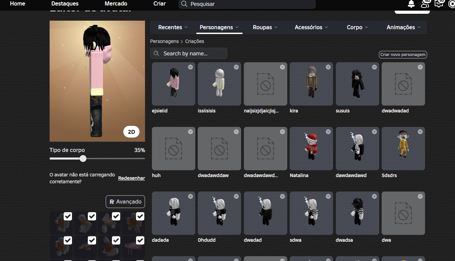Click the 3D avatar preview

(x=97, y=81)
